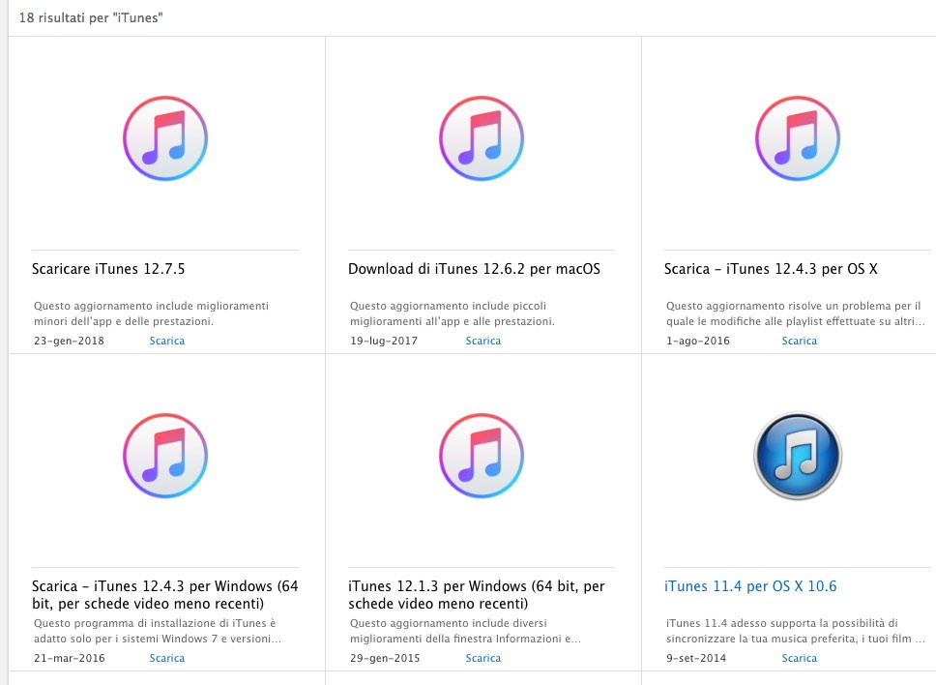
Task: Click the iTunes 12.4.3 per OS X icon
Action: [798, 138]
